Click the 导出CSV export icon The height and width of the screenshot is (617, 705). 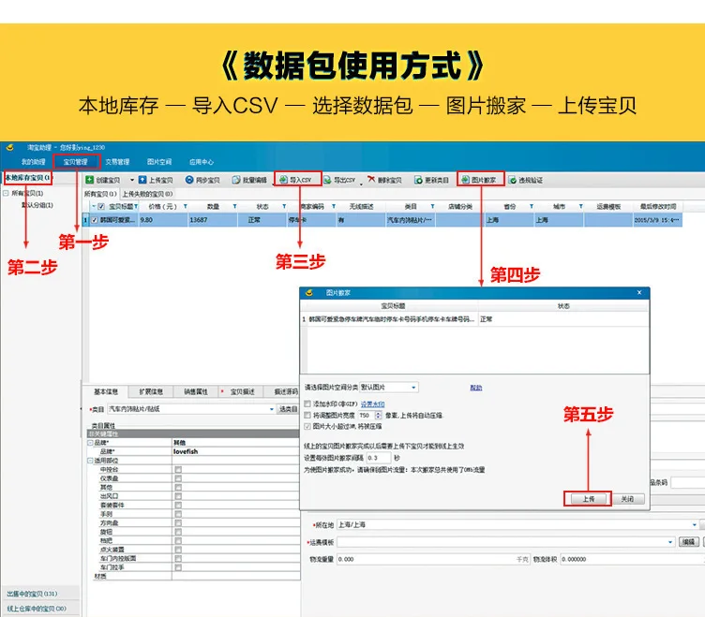coord(327,180)
